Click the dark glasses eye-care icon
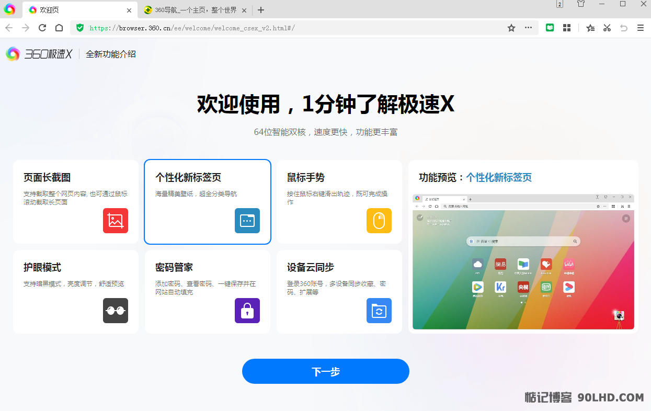This screenshot has height=411, width=651. pos(116,311)
